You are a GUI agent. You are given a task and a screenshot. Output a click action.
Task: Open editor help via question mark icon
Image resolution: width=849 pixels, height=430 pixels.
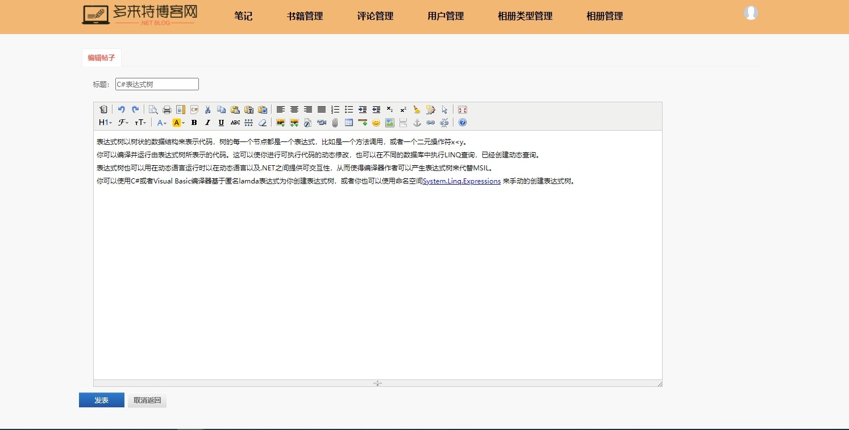[x=463, y=123]
